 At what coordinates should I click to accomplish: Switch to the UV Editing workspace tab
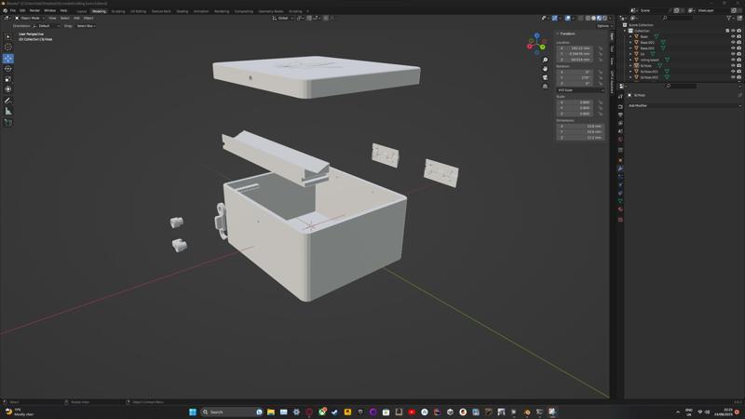(138, 11)
